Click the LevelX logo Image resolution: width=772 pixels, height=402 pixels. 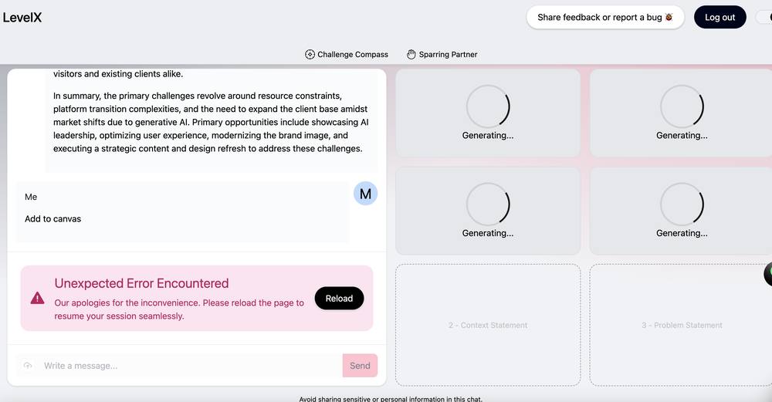pos(22,17)
